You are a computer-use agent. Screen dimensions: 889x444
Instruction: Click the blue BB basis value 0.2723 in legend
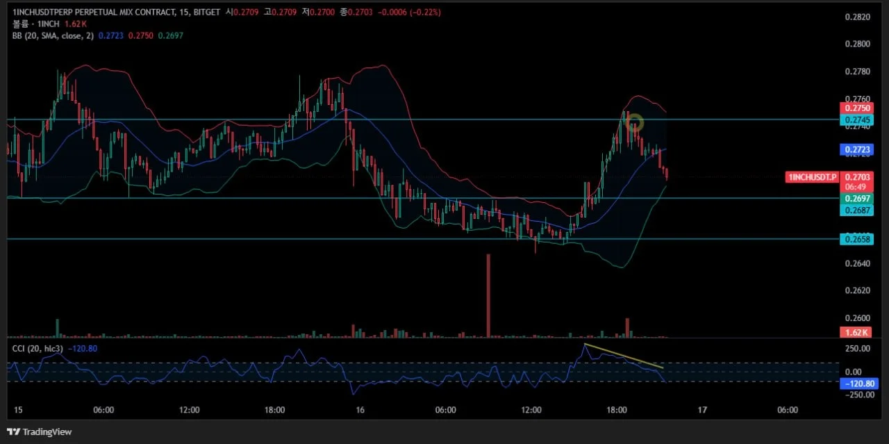(110, 35)
